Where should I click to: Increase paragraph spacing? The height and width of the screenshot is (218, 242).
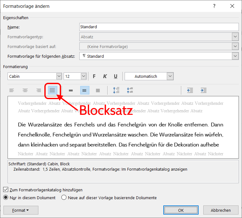click(116, 90)
